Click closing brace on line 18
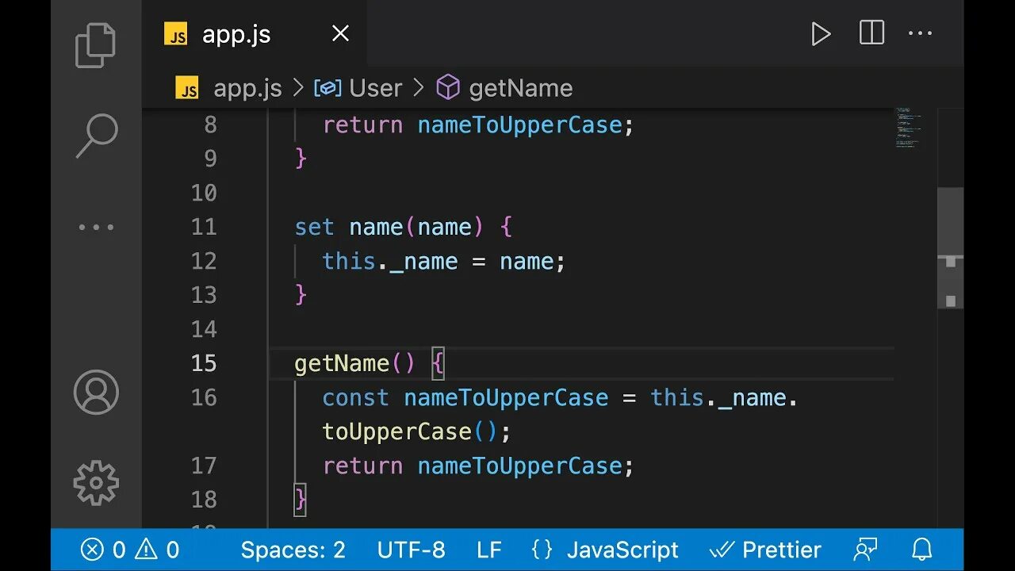This screenshot has width=1015, height=571. (x=301, y=500)
